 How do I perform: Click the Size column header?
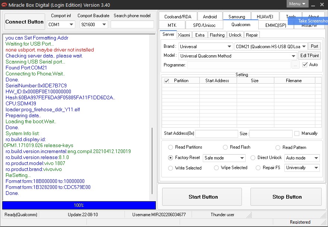click(x=255, y=81)
